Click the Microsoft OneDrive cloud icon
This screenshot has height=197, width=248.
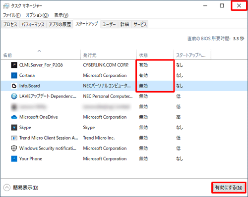coord(14,117)
